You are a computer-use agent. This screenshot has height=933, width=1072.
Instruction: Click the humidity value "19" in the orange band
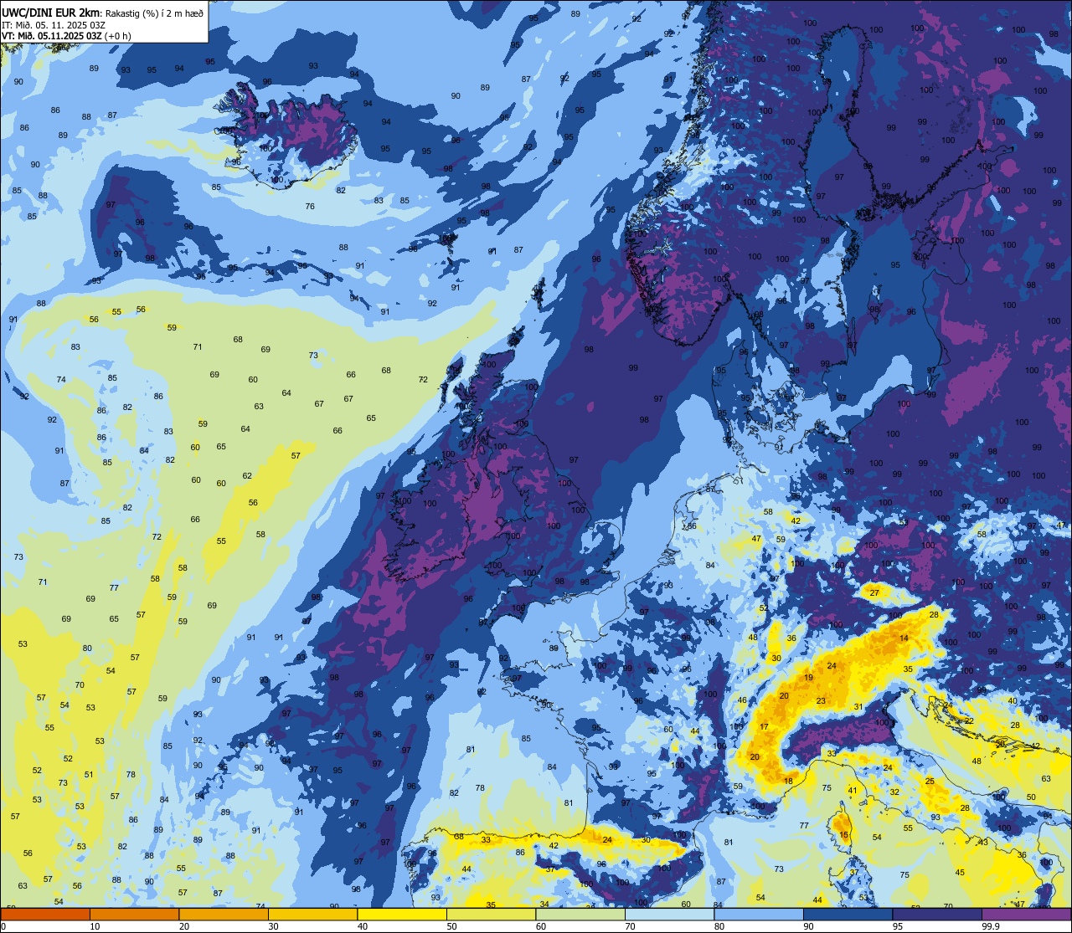coord(808,677)
